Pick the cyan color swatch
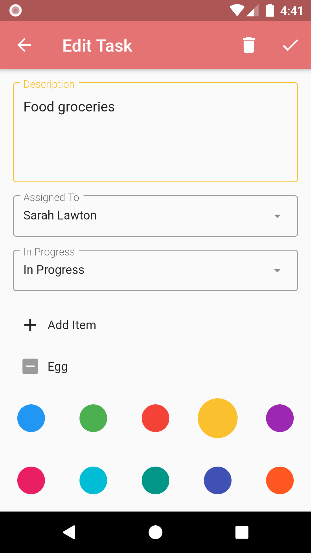311x553 pixels. (x=93, y=480)
